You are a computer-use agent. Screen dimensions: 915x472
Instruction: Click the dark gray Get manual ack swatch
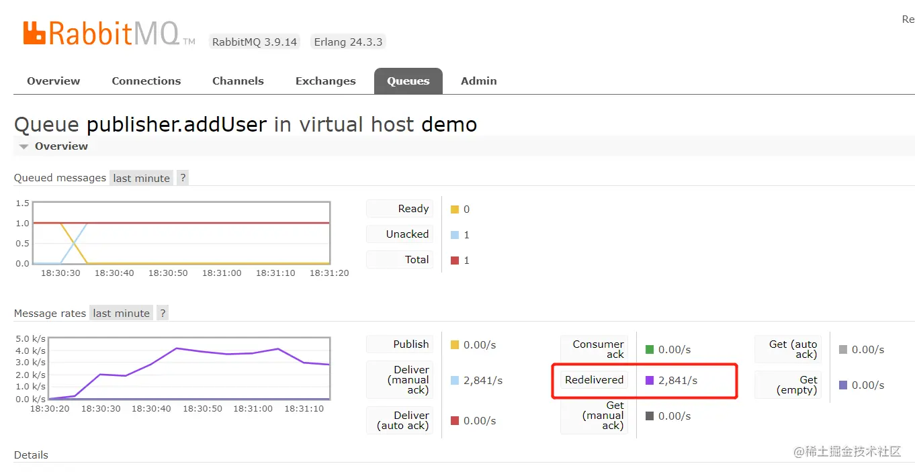click(x=650, y=416)
